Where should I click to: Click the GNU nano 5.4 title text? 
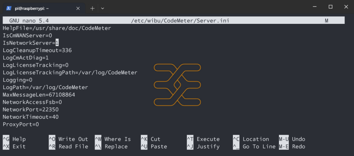click(29, 21)
